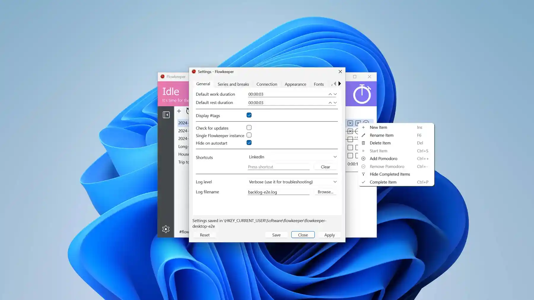Click the Browse button for log filename
Image resolution: width=534 pixels, height=300 pixels.
point(325,192)
